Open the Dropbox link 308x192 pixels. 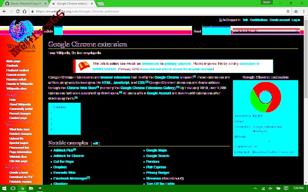[60, 167]
